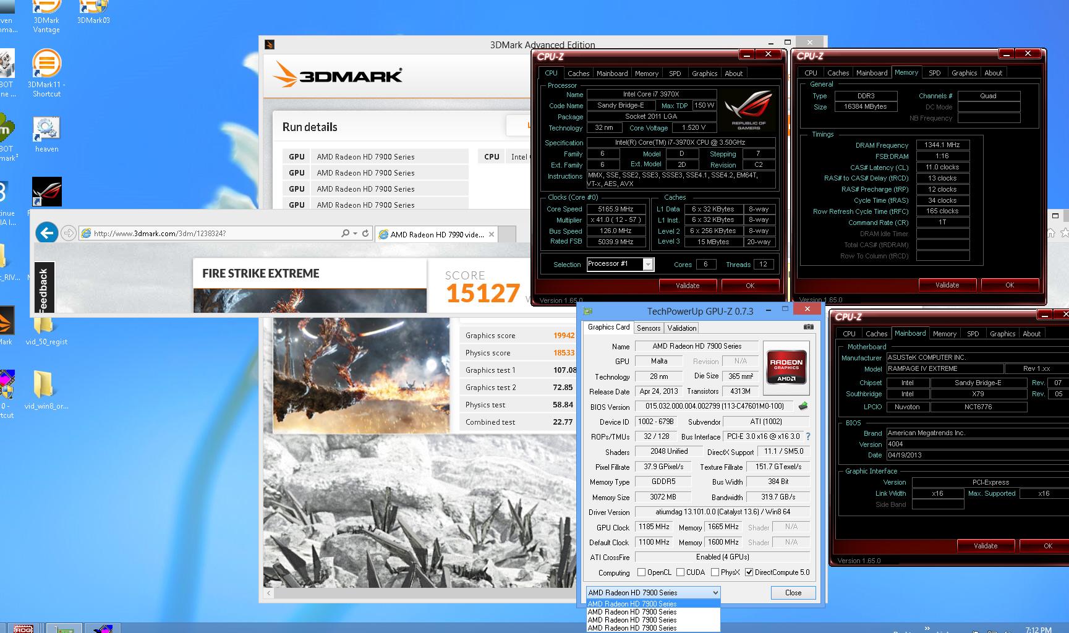Switch to Validation tab in GPU-Z

(x=682, y=328)
